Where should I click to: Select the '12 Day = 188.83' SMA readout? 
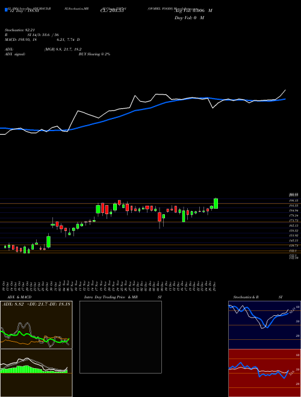(x=24, y=11)
